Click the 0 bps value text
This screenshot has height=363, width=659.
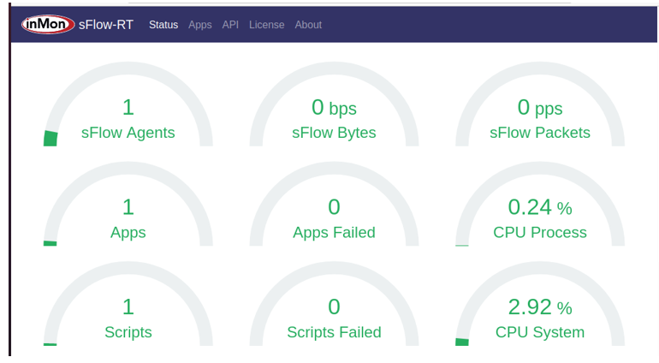pos(334,108)
